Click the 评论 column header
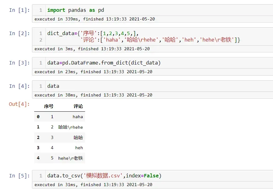Image resolution: width=273 pixels, height=192 pixels. click(78, 106)
